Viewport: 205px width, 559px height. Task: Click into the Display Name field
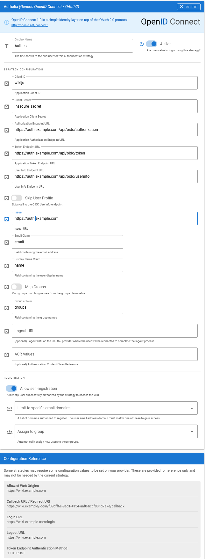(x=72, y=46)
